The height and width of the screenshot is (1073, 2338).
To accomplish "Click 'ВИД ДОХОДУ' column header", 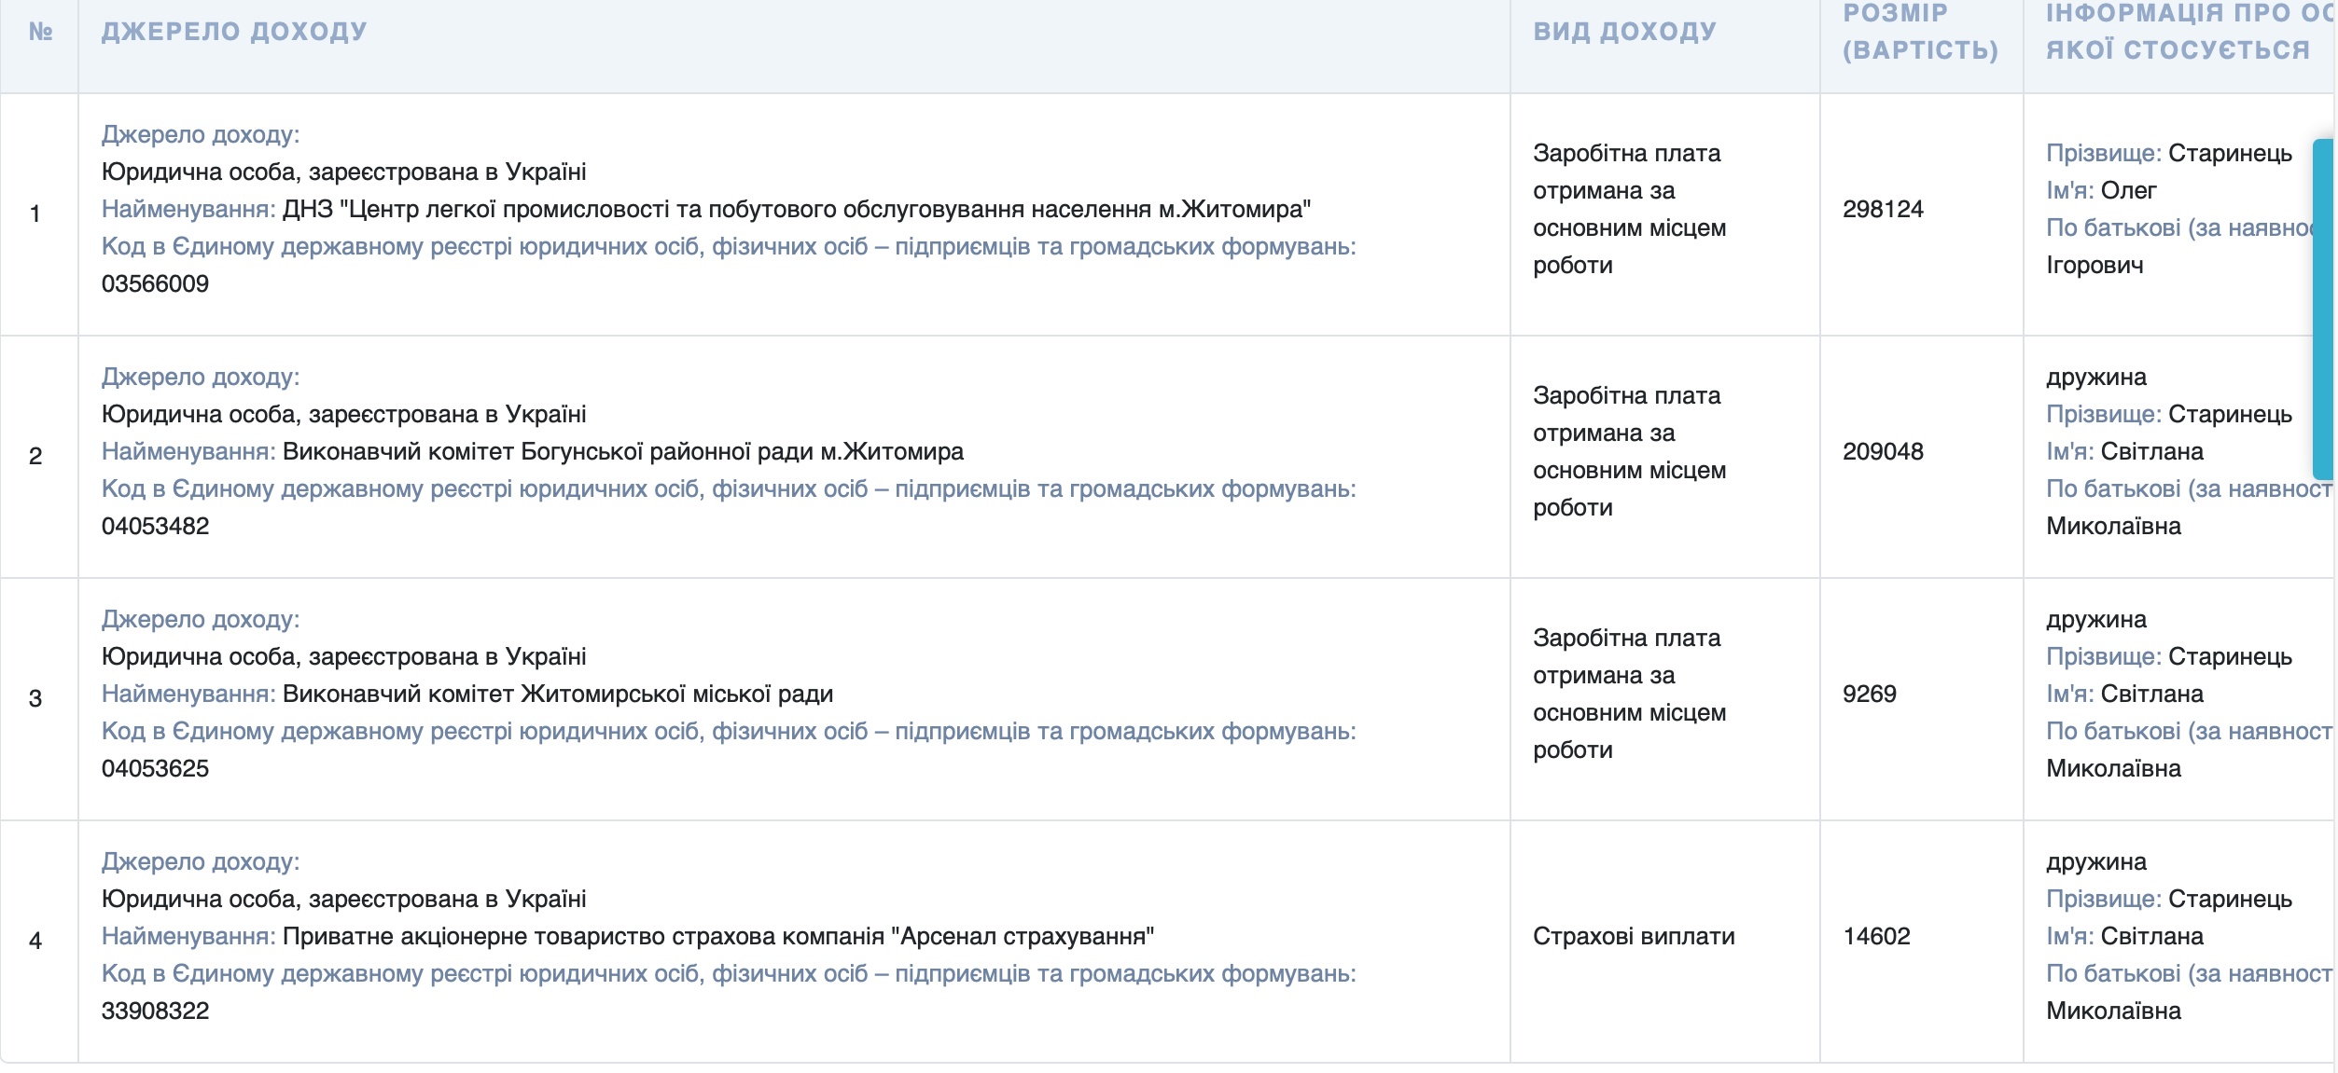I will 1624,32.
